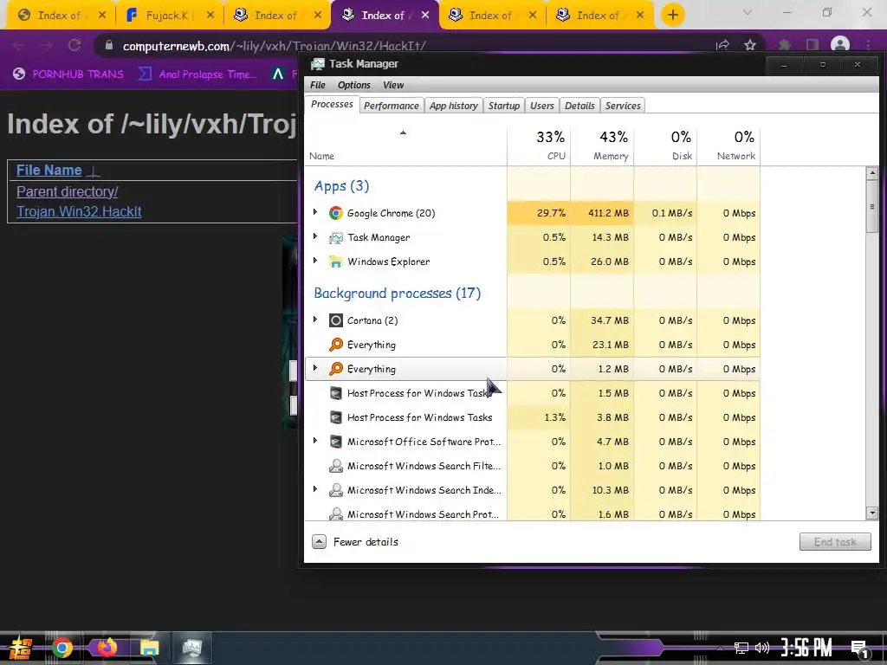Click the Microsoft Windows Search Indexer icon

(335, 490)
